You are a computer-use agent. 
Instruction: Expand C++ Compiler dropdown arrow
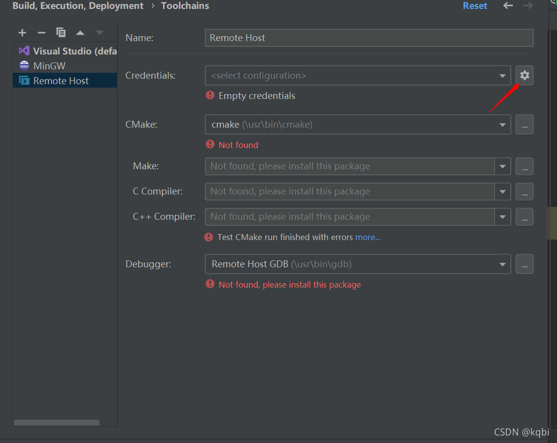click(502, 217)
